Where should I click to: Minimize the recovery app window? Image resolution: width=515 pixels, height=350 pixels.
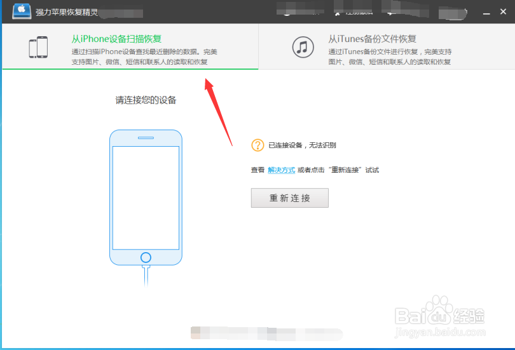(486, 12)
